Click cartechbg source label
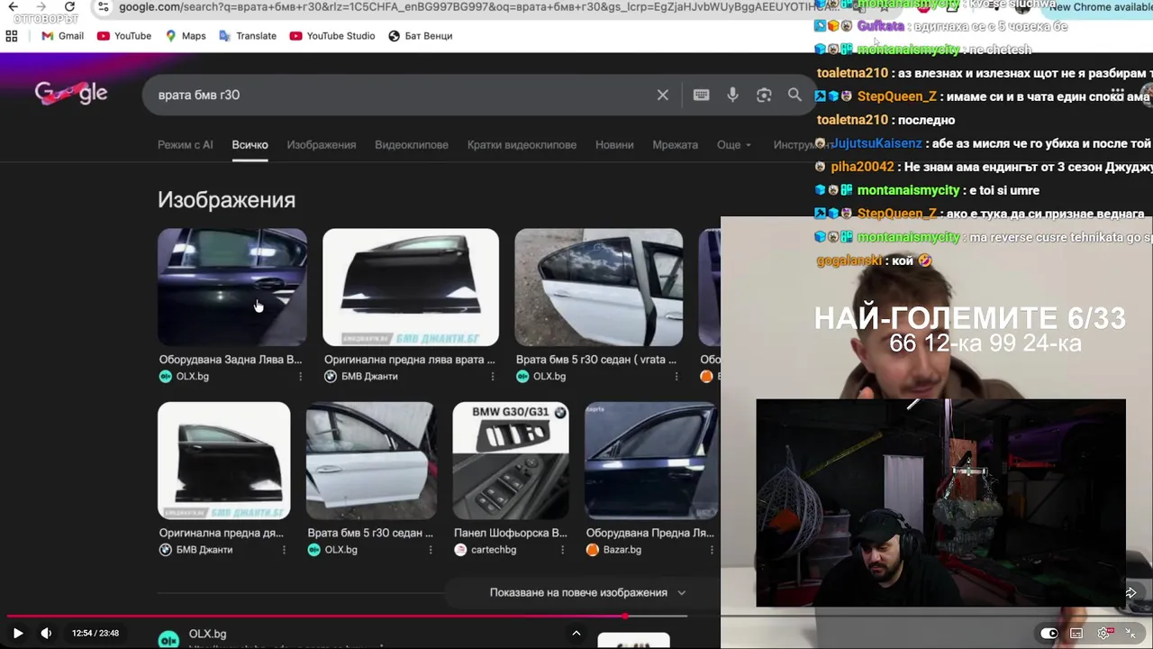The height and width of the screenshot is (649, 1153). [494, 550]
